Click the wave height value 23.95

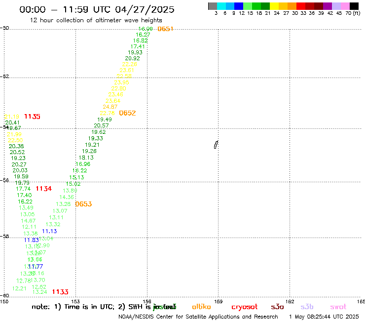click(121, 82)
